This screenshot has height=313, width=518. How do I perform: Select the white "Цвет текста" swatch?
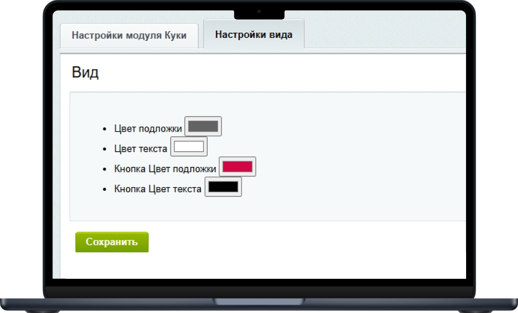point(189,146)
